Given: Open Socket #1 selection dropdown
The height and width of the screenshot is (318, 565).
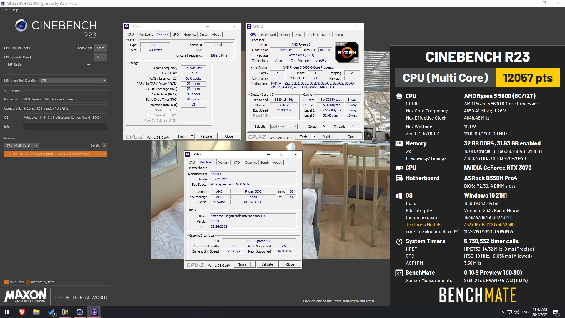Looking at the screenshot, I should pos(284,127).
